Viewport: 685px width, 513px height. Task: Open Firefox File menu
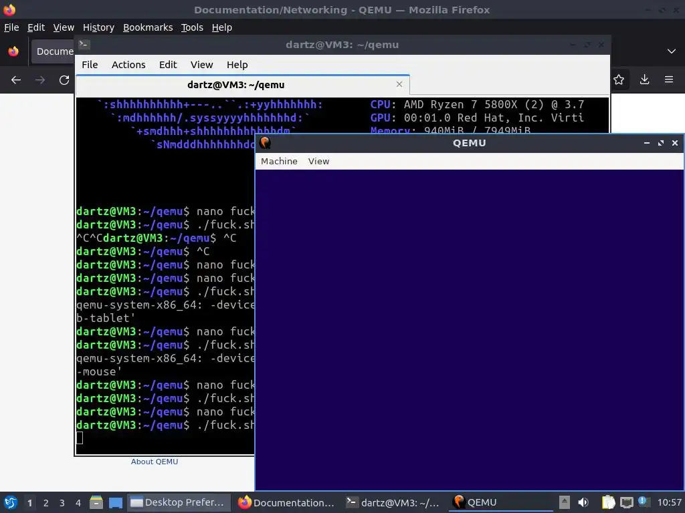(x=11, y=27)
